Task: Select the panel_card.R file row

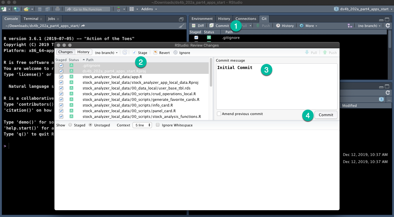Action: coord(132,111)
